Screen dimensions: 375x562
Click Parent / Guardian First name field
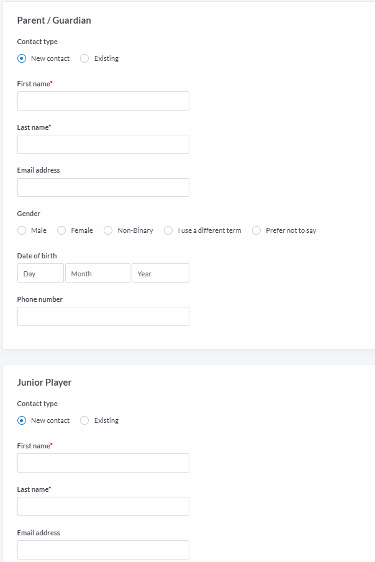point(103,101)
